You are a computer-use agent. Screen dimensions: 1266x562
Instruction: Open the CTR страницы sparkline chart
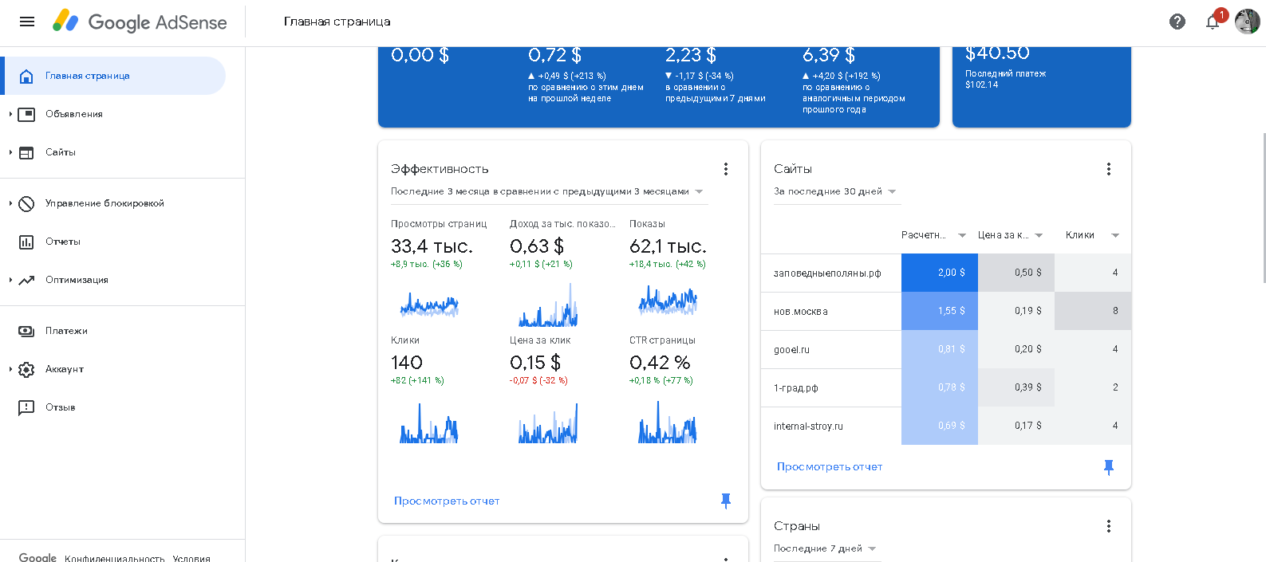[668, 422]
